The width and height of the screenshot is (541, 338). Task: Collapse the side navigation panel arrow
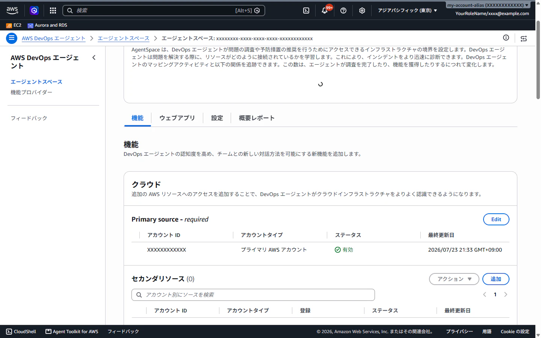[94, 57]
